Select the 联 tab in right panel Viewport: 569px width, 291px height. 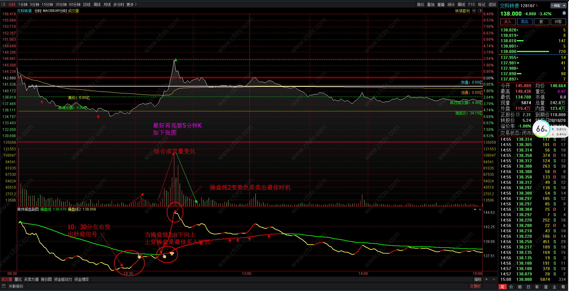[537, 287]
